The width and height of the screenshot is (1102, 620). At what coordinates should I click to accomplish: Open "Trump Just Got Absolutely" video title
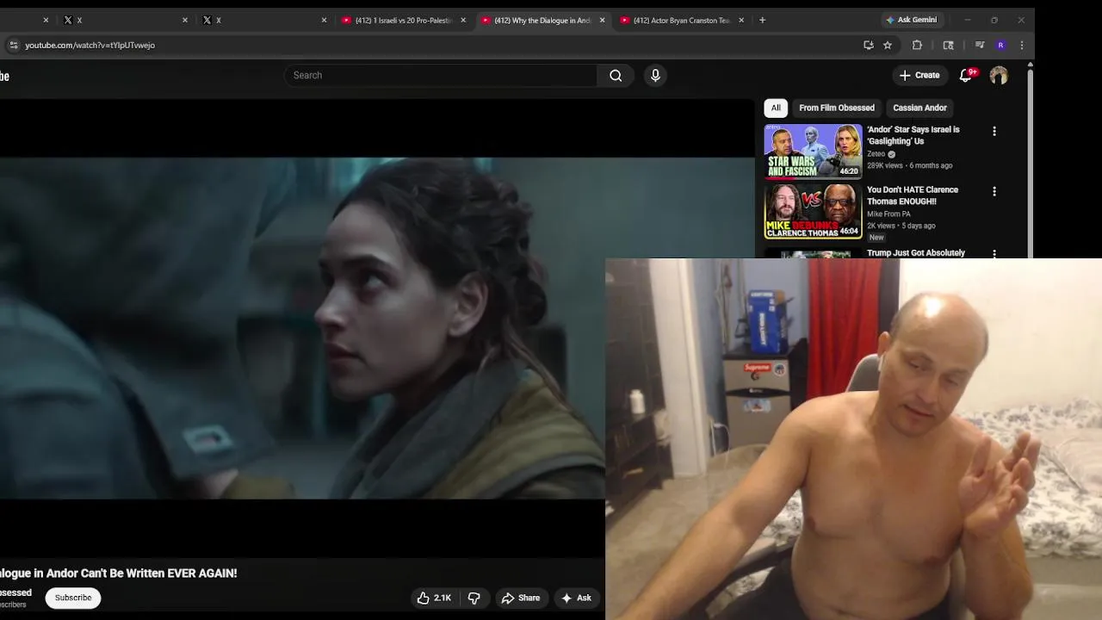[916, 253]
